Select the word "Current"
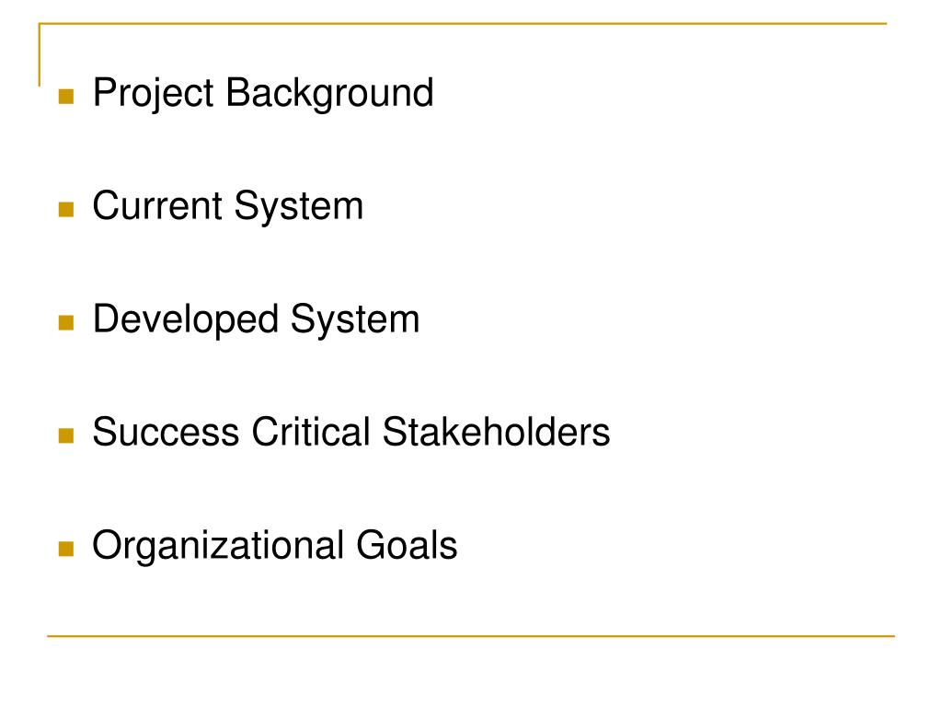 click(x=157, y=205)
